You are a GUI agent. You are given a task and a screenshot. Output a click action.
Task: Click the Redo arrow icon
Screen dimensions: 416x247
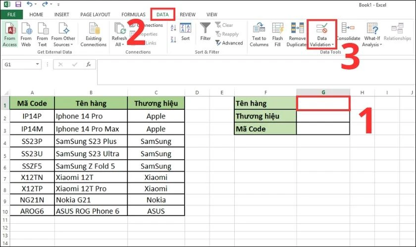coord(45,4)
